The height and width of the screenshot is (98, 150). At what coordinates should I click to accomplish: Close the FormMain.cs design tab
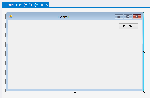47,5
